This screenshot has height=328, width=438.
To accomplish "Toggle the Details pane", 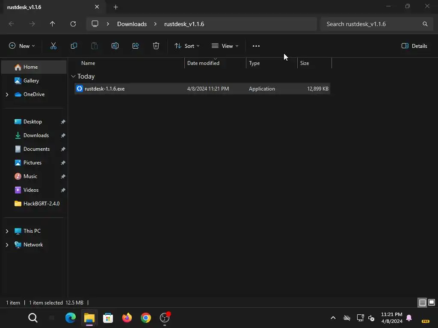I will point(414,46).
